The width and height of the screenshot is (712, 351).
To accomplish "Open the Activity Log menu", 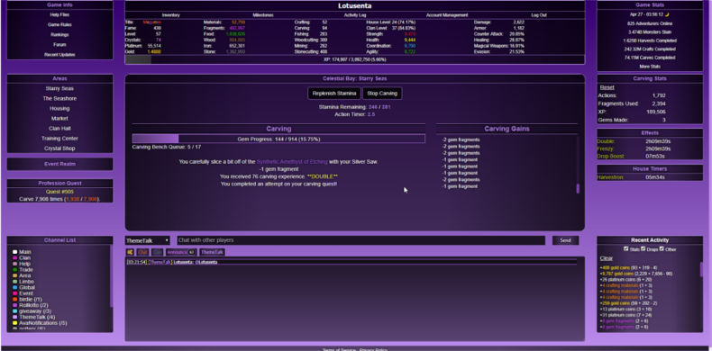I will (354, 15).
